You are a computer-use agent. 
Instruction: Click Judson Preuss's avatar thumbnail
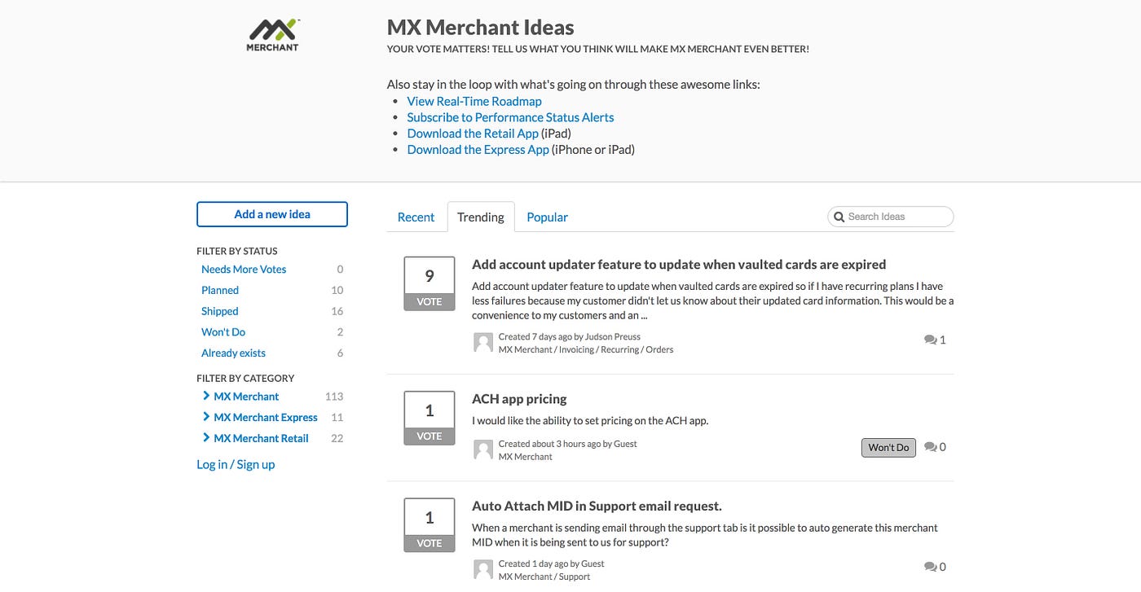483,342
